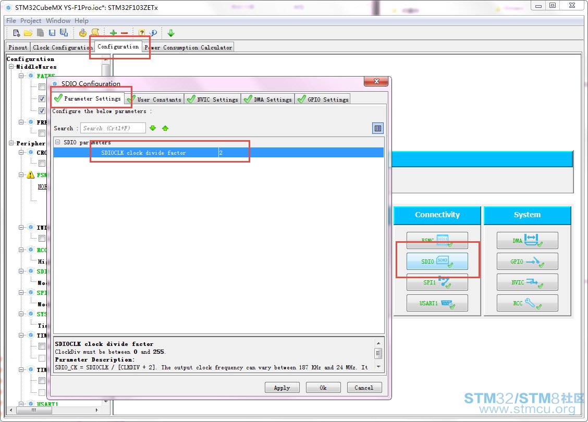
Task: Open the GPIO Settings tab
Action: (323, 100)
